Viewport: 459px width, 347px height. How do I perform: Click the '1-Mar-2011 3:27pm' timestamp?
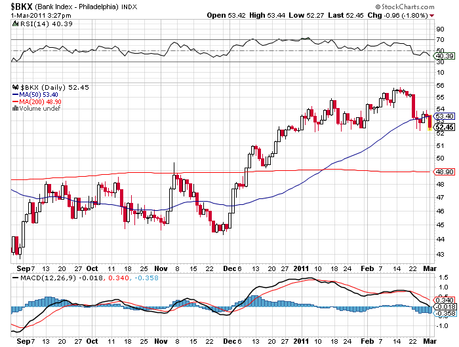[x=41, y=16]
